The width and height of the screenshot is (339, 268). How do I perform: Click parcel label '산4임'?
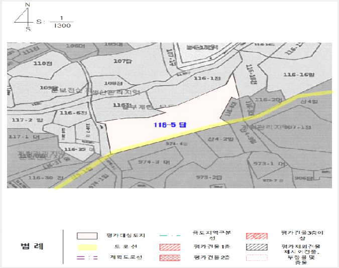(309, 101)
